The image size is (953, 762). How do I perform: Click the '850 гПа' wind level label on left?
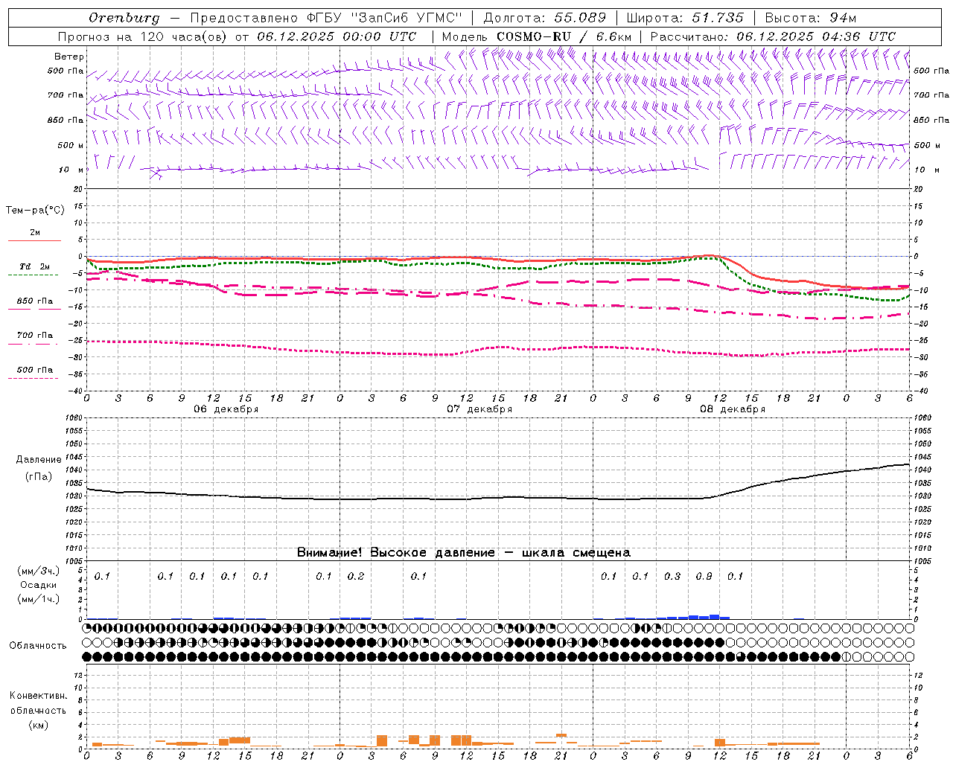66,120
